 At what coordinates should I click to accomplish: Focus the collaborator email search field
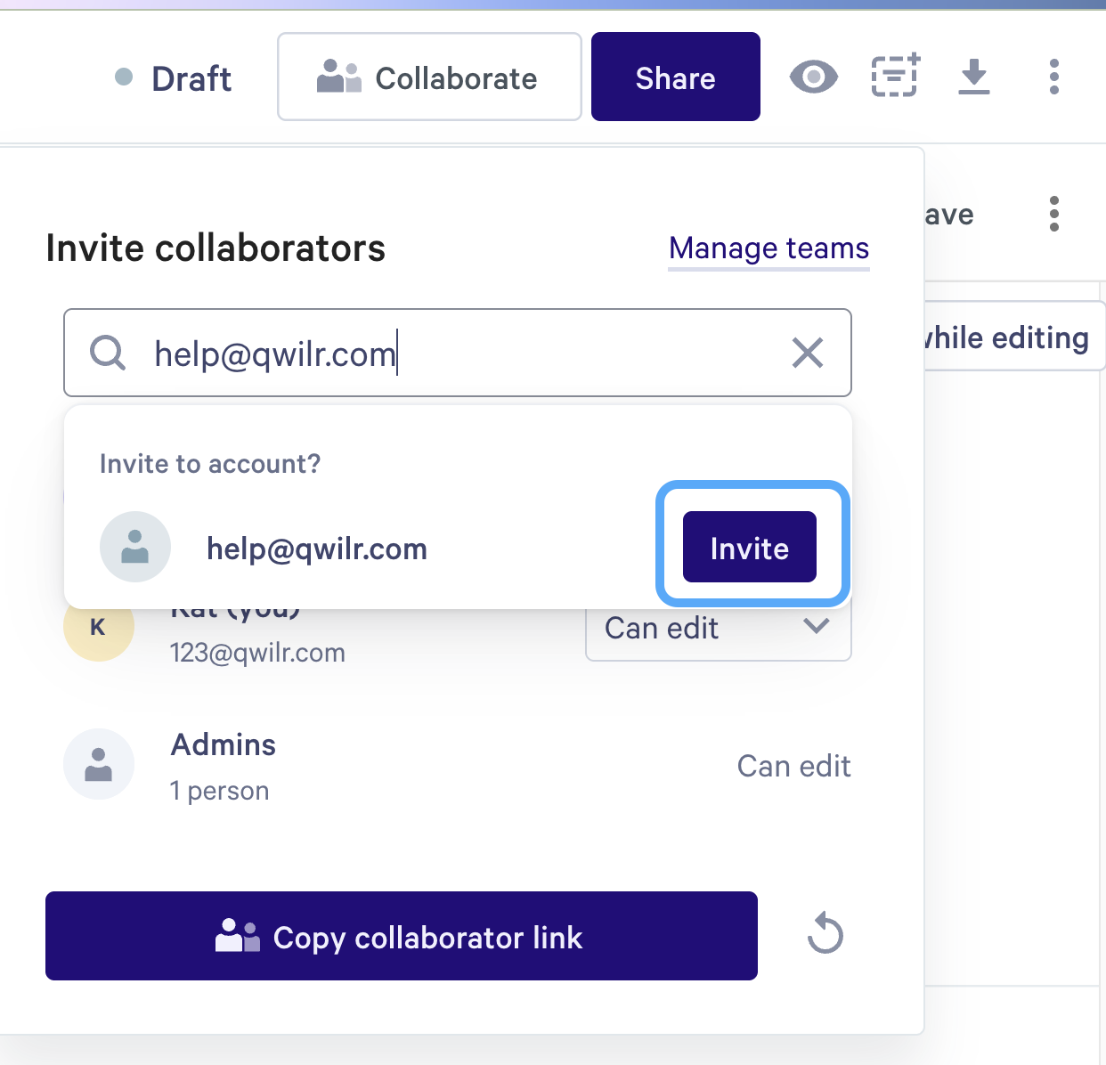click(458, 353)
